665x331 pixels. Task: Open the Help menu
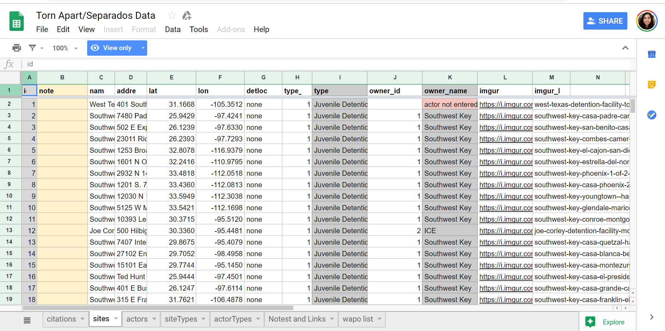point(261,30)
